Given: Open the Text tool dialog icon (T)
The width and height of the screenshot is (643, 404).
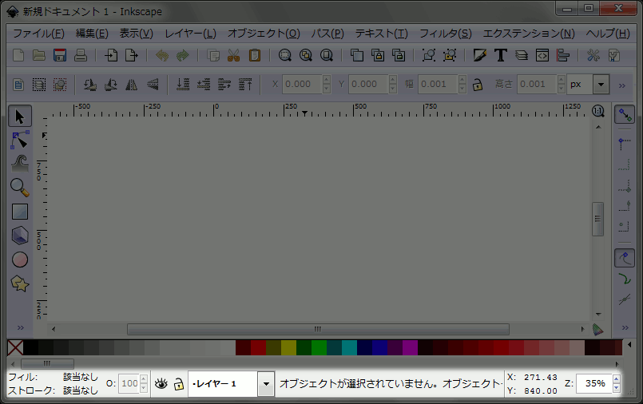Looking at the screenshot, I should (x=501, y=56).
